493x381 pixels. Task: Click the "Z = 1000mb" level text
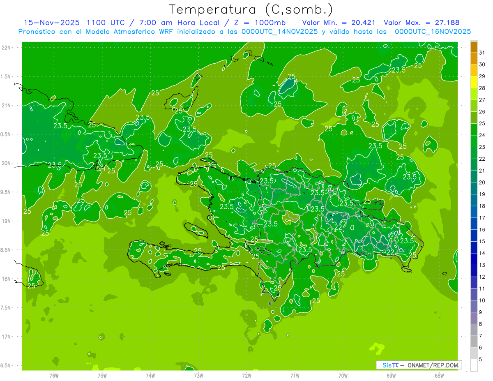click(x=259, y=23)
